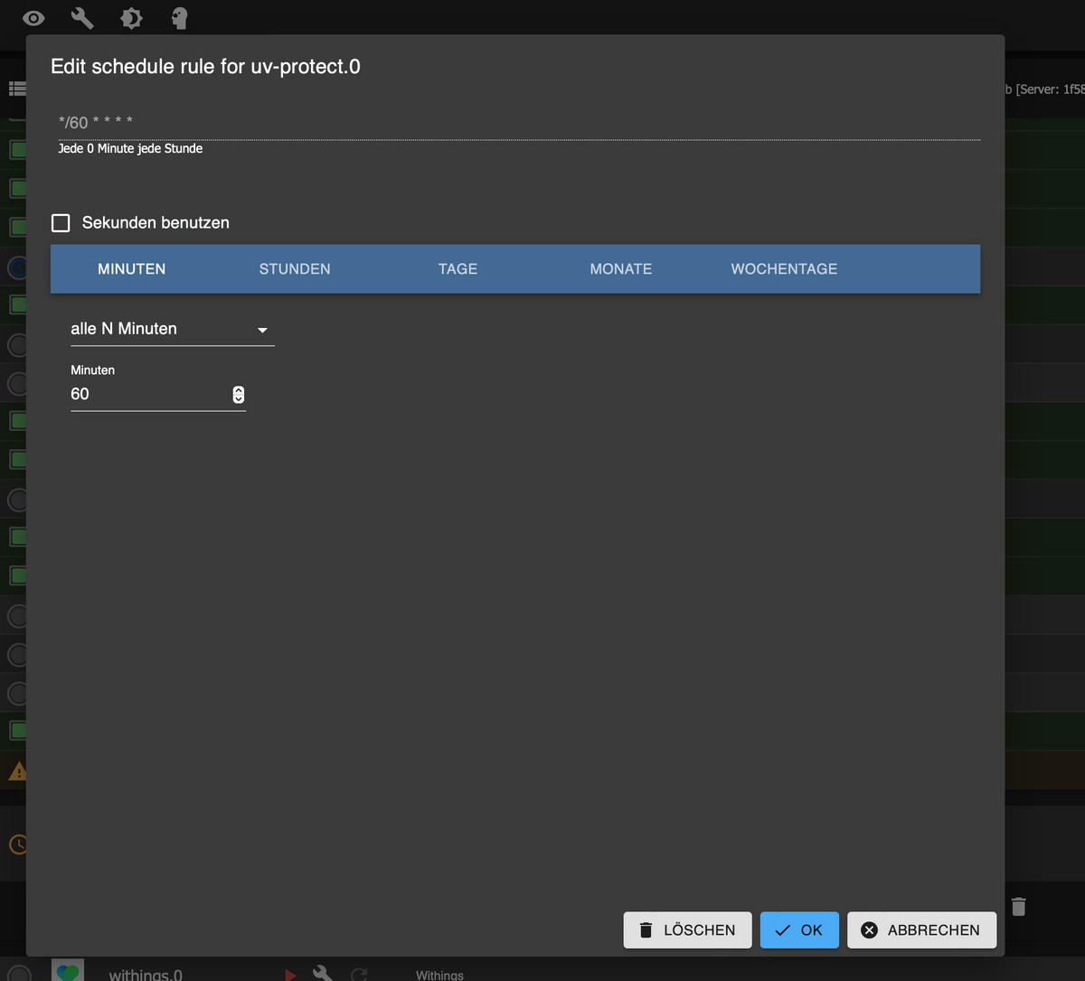Screen dimensions: 1085x981
Task: Click the withings.0 instance name
Action: (146, 975)
